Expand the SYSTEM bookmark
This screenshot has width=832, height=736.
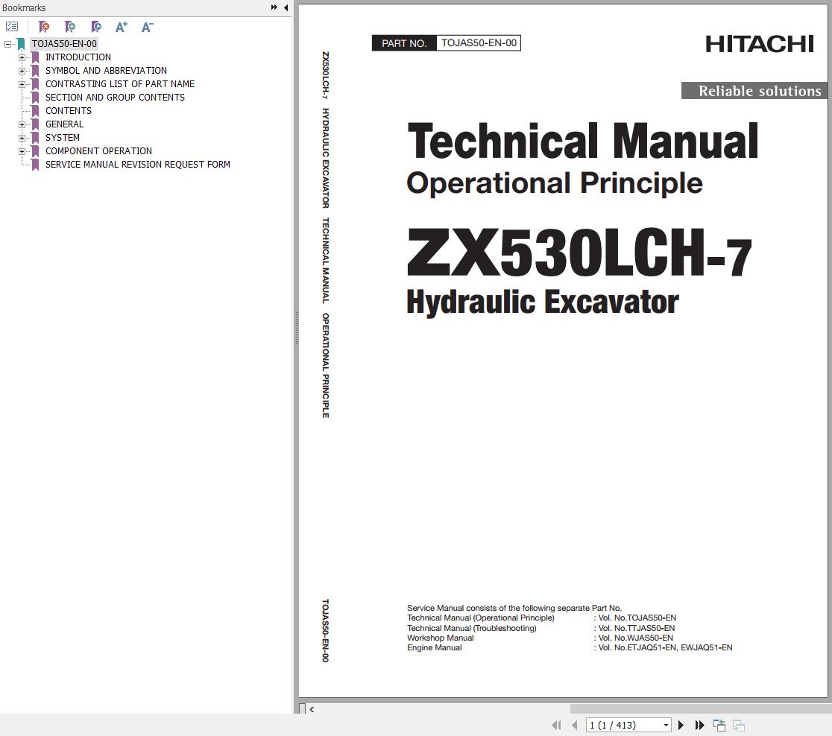pyautogui.click(x=22, y=138)
